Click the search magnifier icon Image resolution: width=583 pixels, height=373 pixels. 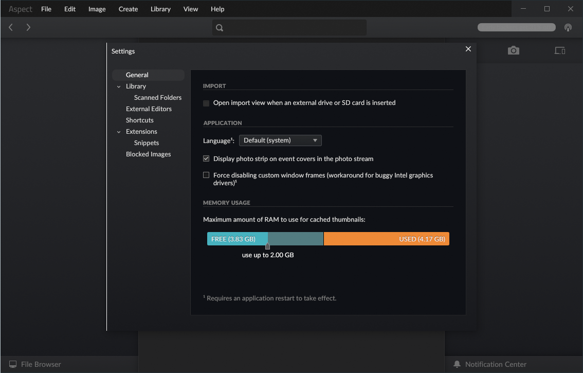(x=220, y=28)
